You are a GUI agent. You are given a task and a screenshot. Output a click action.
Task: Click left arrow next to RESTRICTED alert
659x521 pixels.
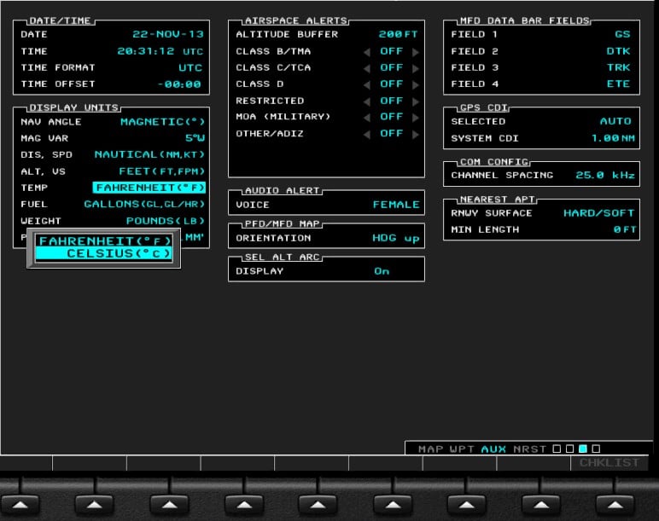[x=366, y=101]
